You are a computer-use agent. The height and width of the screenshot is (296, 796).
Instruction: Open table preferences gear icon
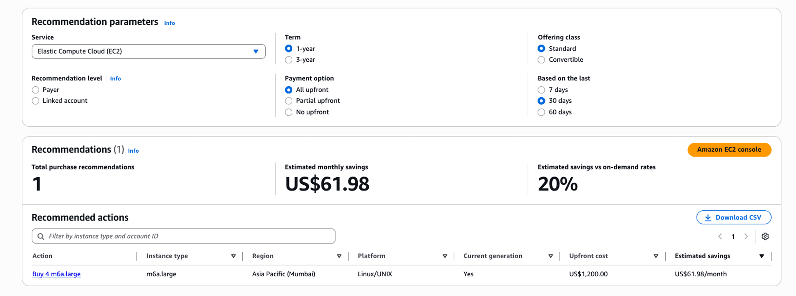coord(765,236)
